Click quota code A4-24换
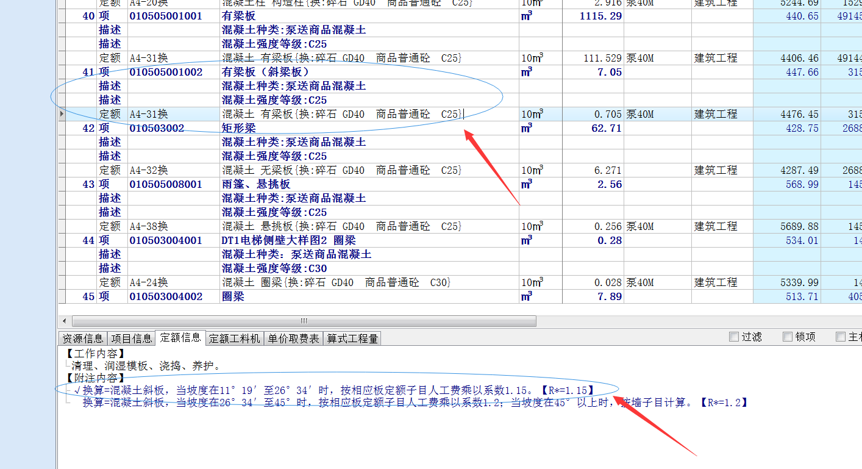The width and height of the screenshot is (862, 469). (x=149, y=282)
